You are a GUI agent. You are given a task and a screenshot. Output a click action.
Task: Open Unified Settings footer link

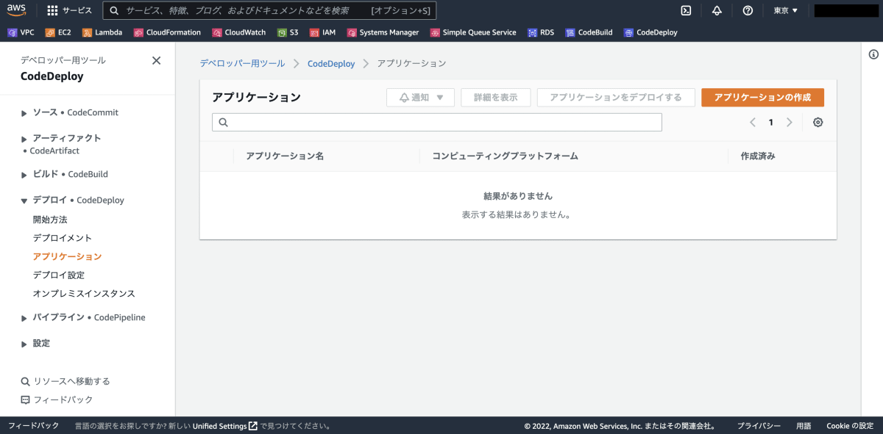(225, 426)
